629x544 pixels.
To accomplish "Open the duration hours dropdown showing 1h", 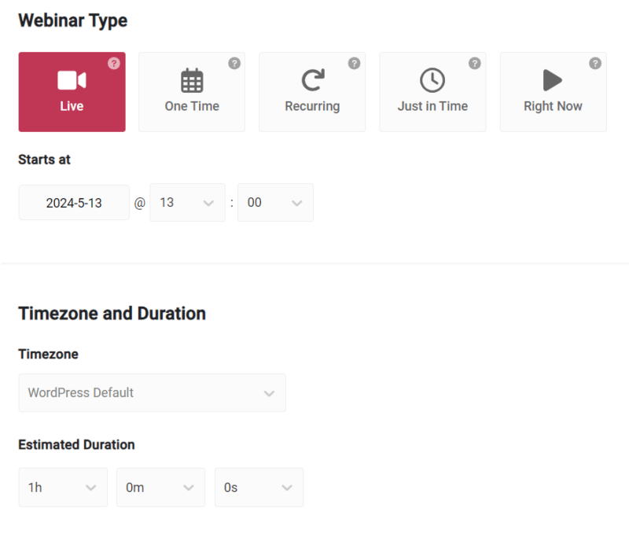I will (63, 487).
